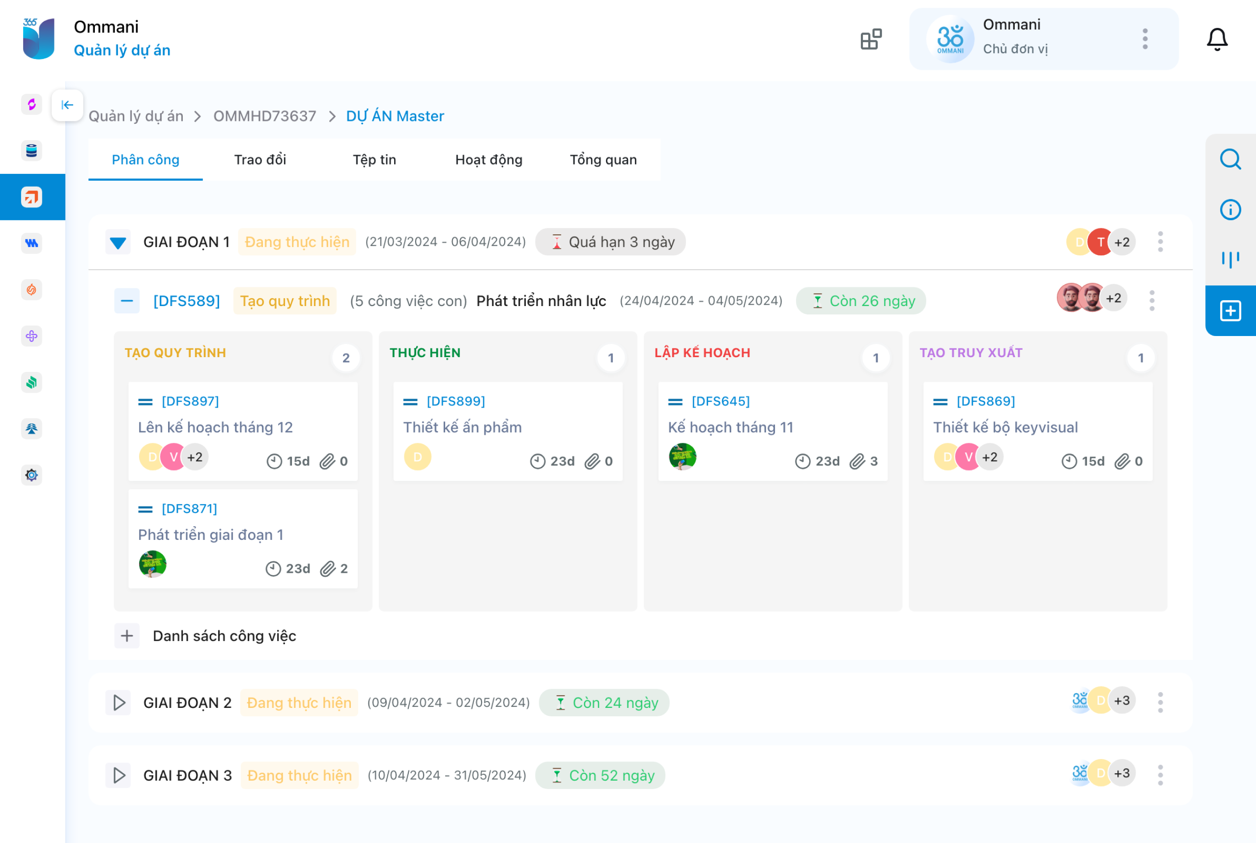Open Ommani account three-dot menu

point(1145,39)
